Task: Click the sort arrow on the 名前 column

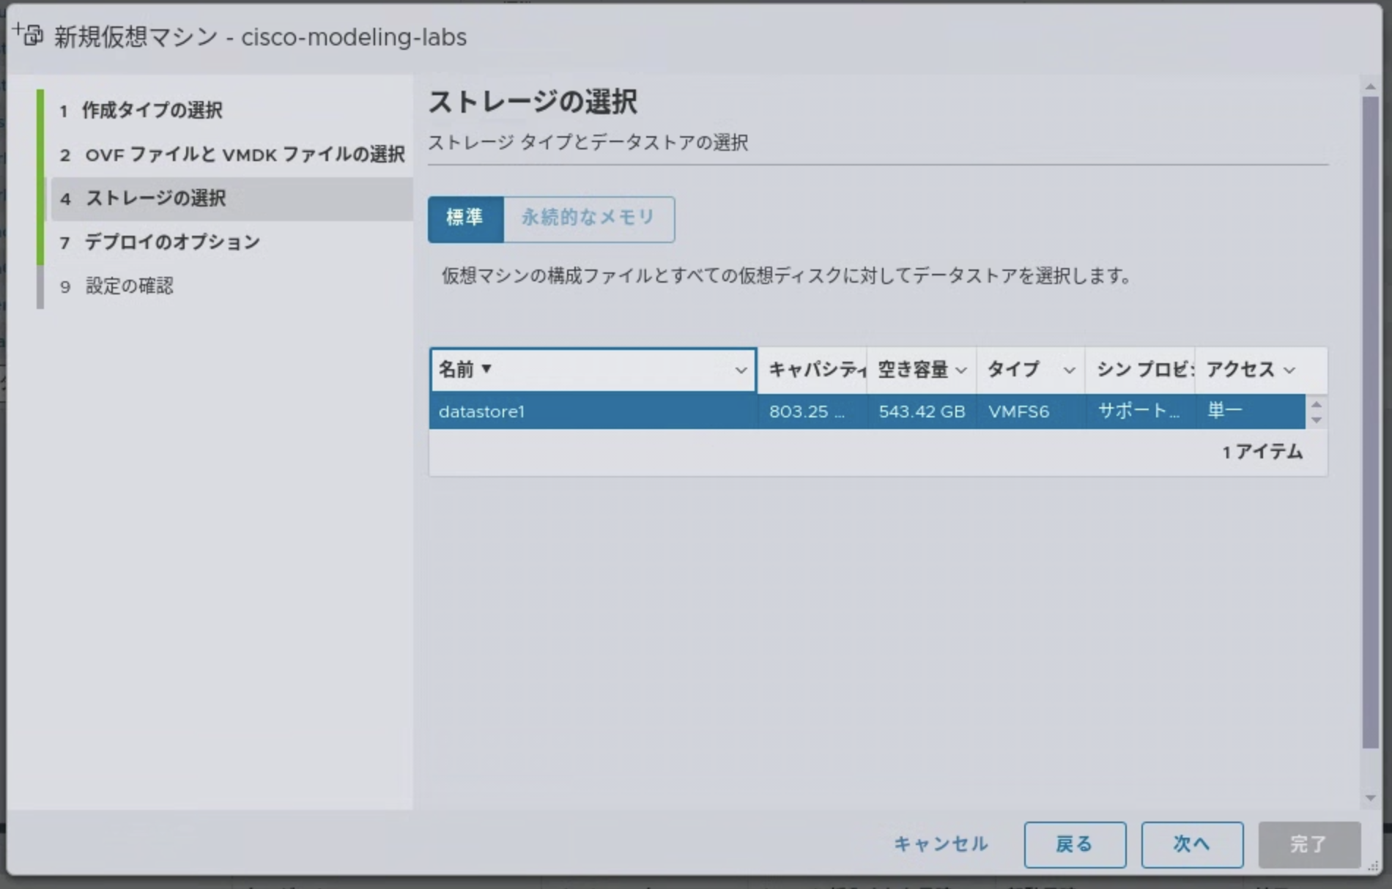Action: pyautogui.click(x=487, y=371)
